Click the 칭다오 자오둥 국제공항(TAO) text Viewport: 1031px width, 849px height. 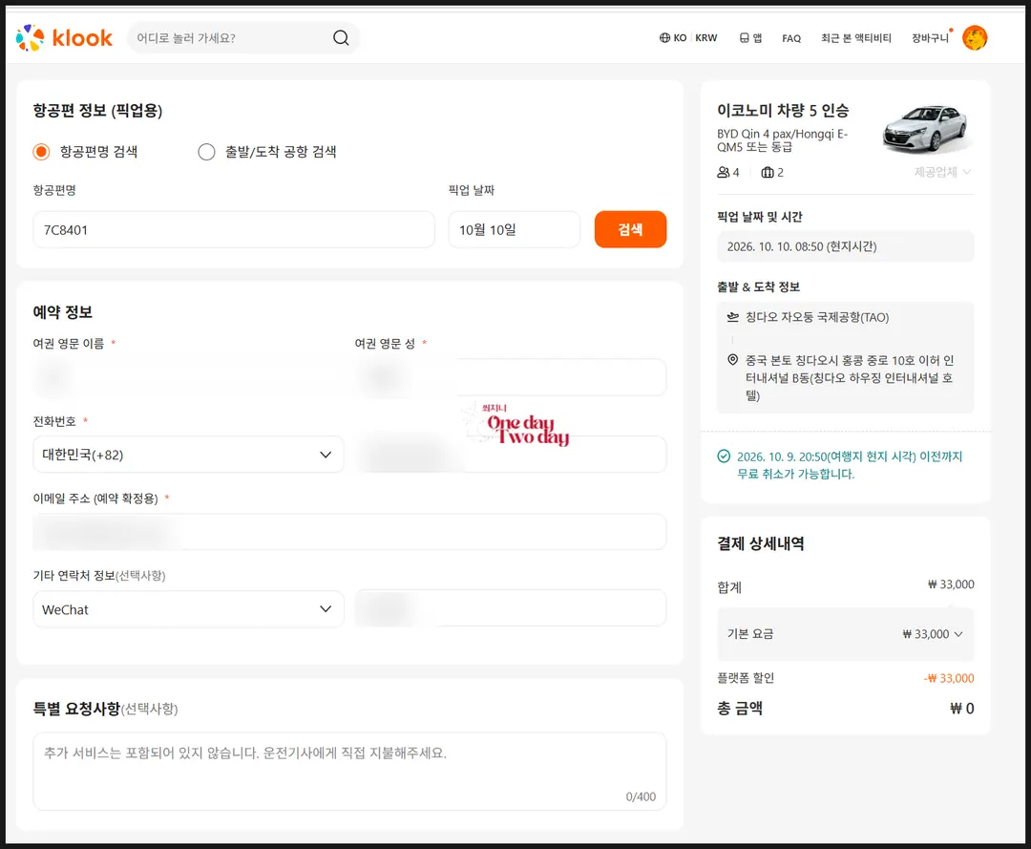click(x=816, y=317)
